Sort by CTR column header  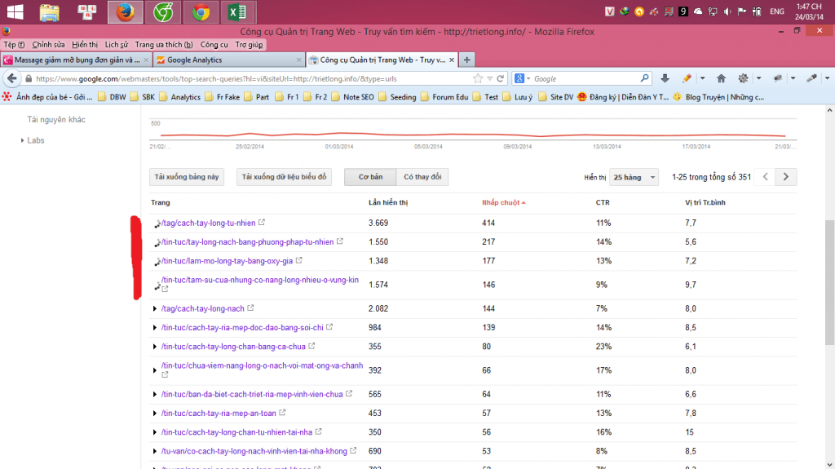[x=603, y=202]
